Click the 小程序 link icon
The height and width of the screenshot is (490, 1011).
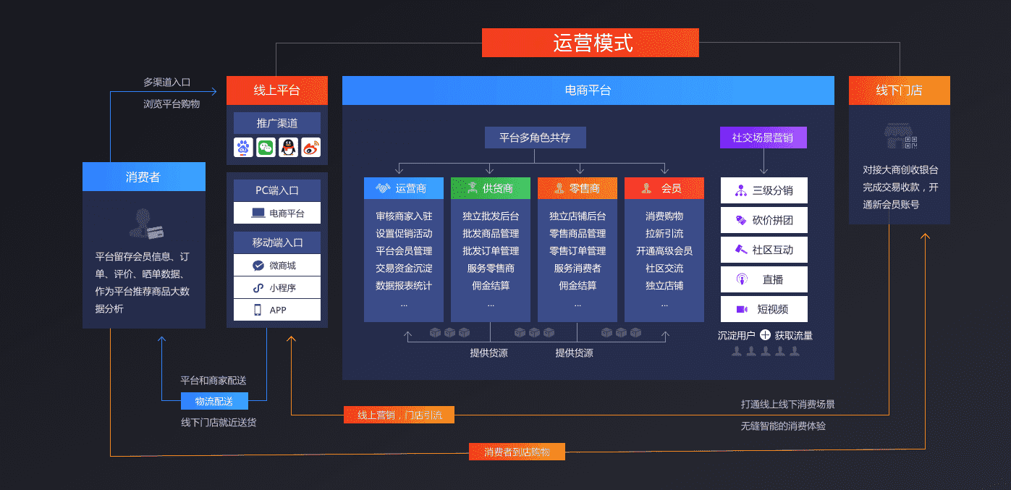click(258, 288)
